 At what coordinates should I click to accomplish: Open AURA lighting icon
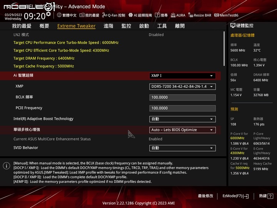[173, 15]
